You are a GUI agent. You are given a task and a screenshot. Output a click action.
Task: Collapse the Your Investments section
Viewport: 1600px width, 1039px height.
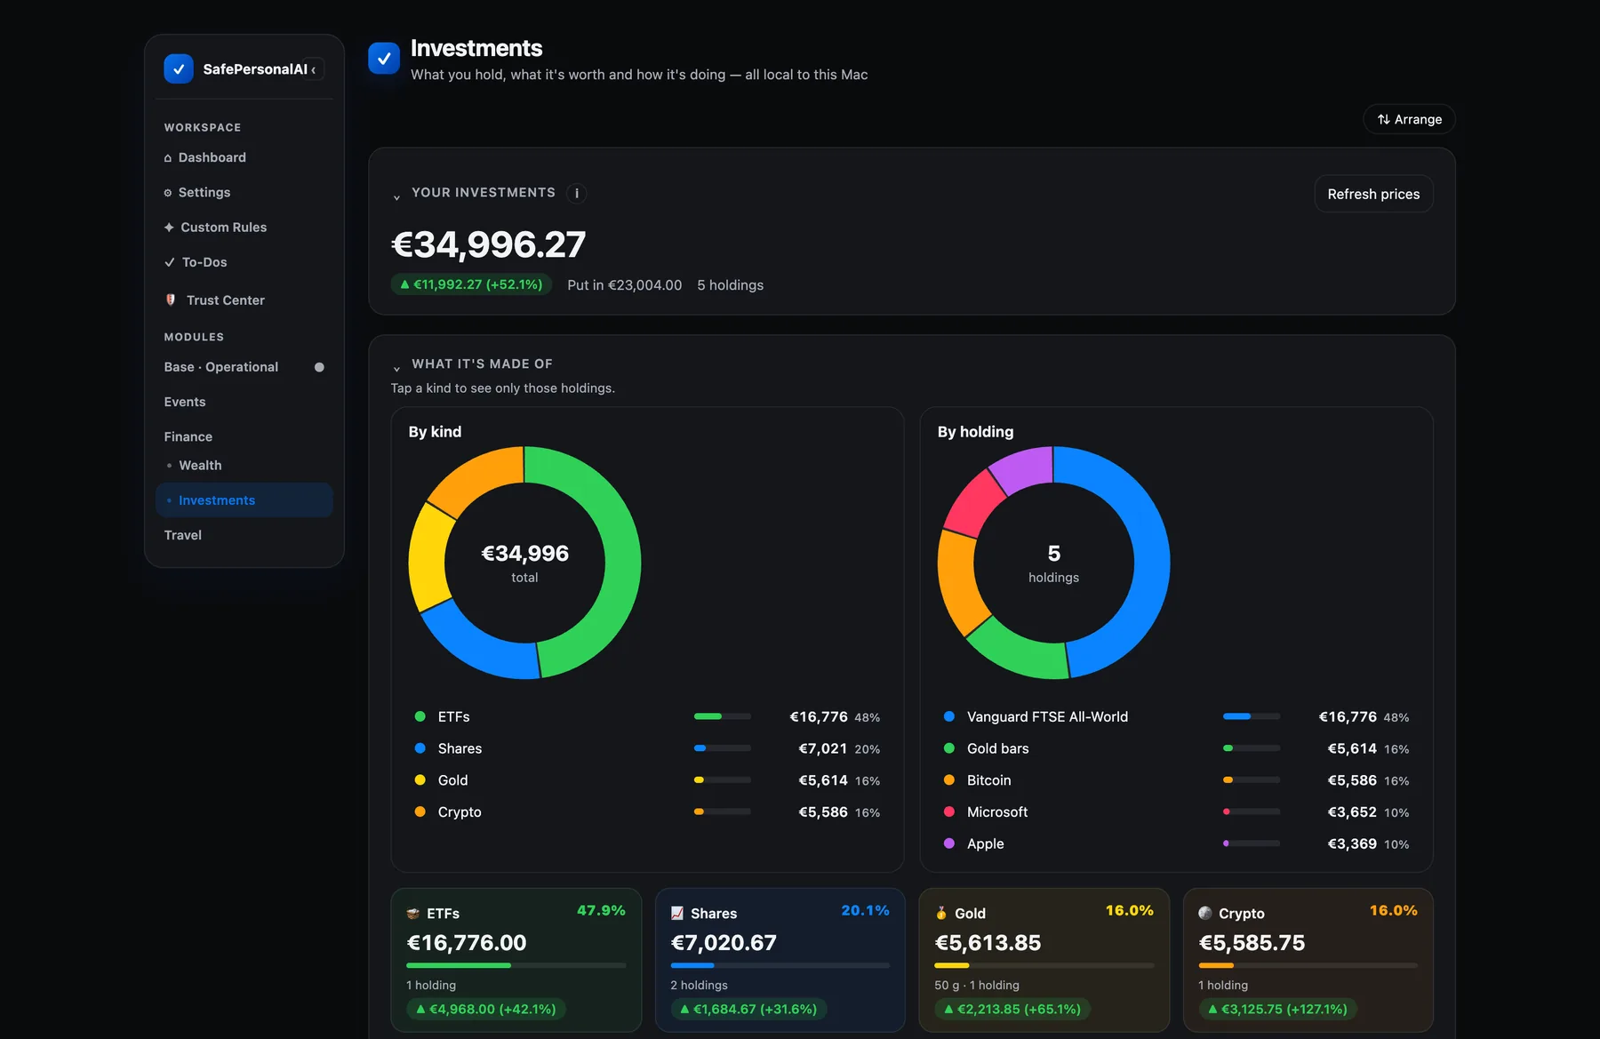point(396,196)
